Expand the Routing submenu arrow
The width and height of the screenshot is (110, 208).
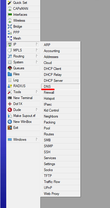point(37,56)
